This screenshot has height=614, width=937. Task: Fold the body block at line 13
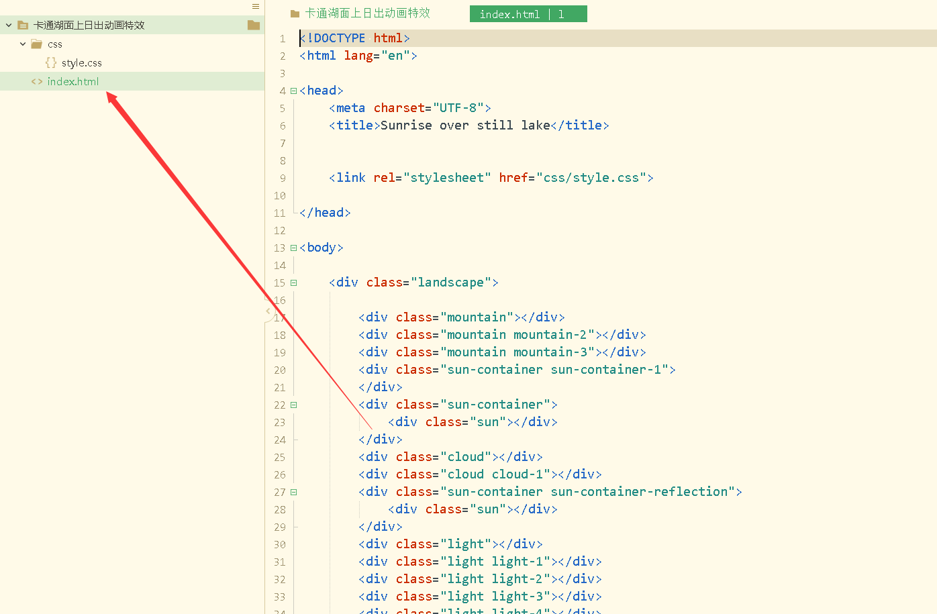293,248
